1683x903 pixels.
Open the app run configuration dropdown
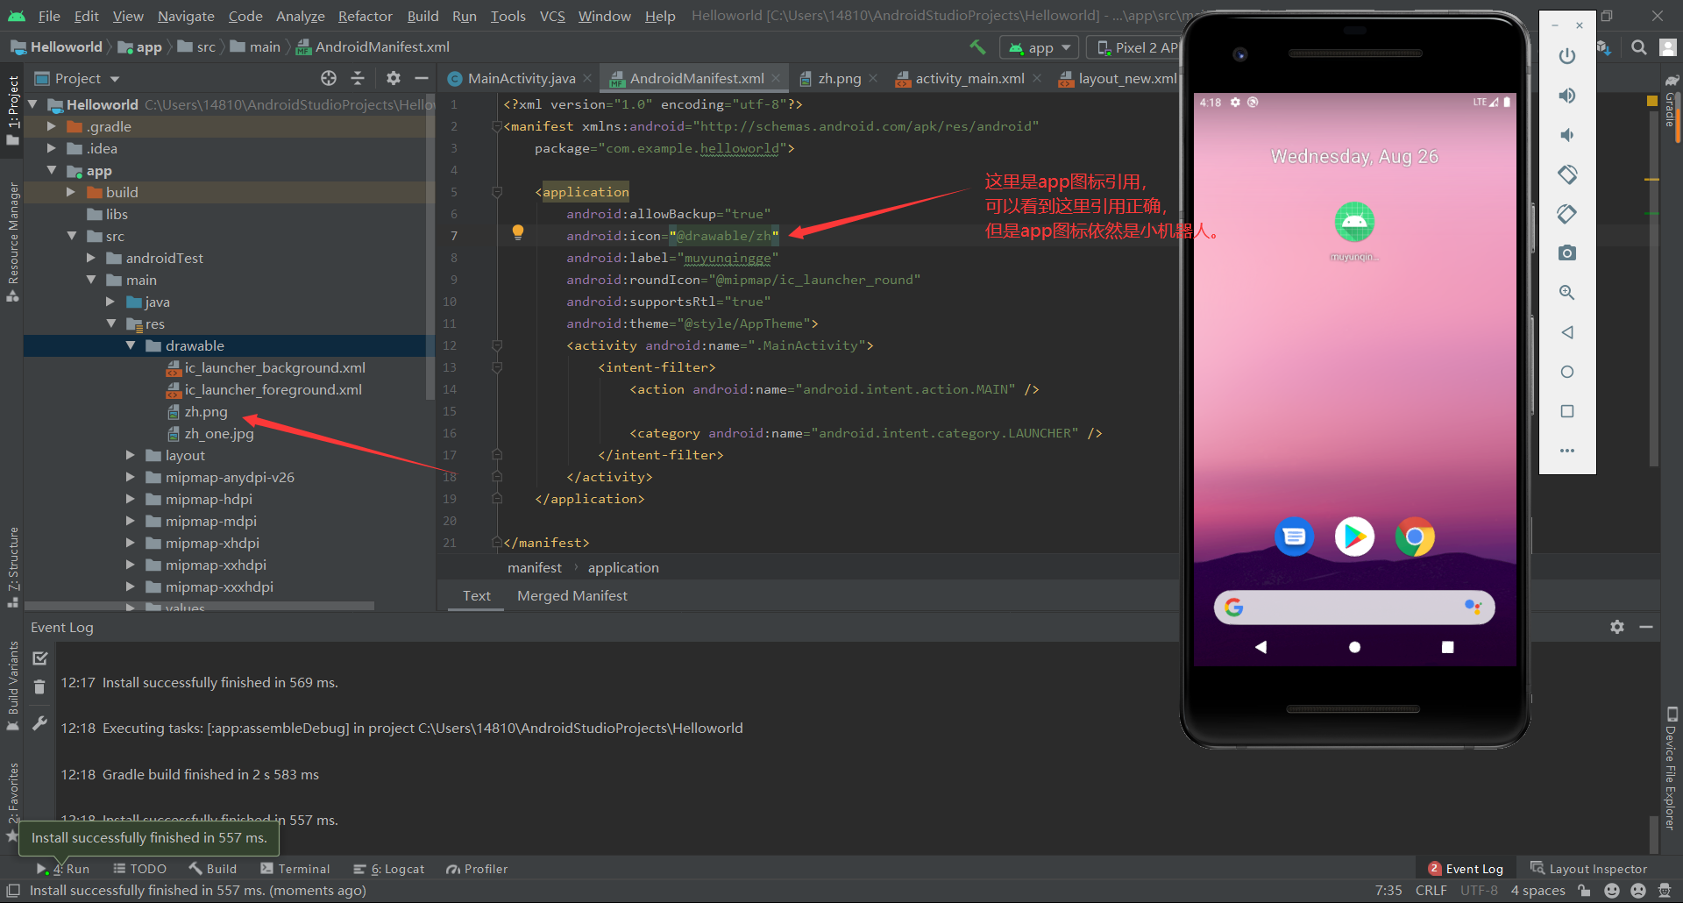coord(1065,47)
